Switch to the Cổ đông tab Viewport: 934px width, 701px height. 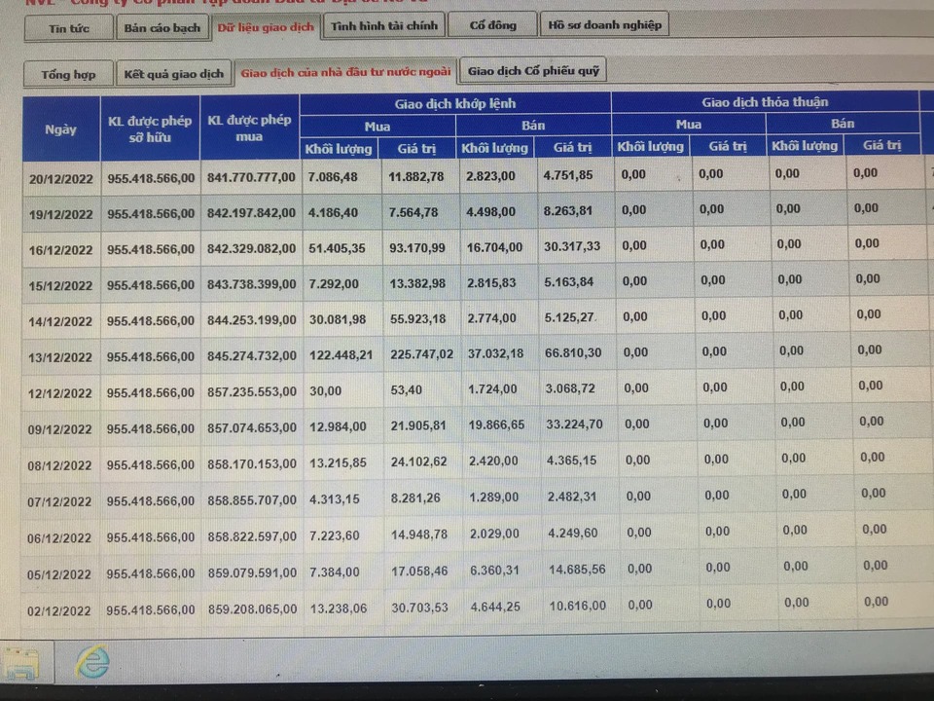pyautogui.click(x=493, y=25)
